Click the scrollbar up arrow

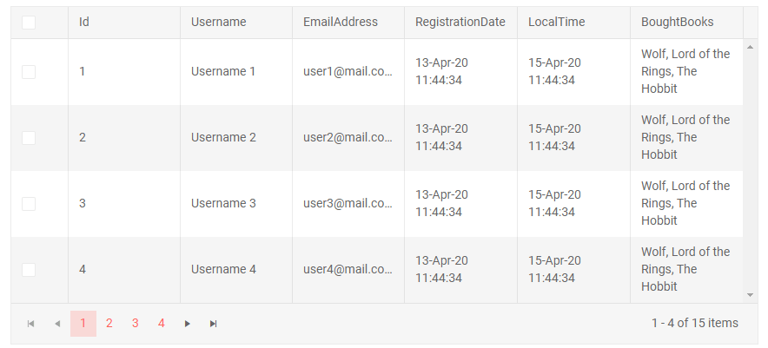pos(750,46)
